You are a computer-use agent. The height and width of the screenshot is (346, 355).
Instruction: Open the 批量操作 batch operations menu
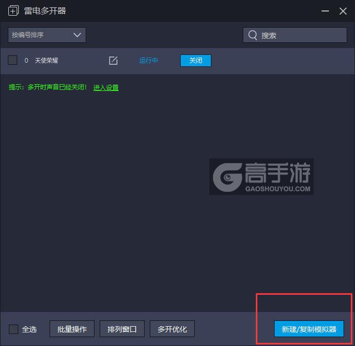(x=72, y=329)
